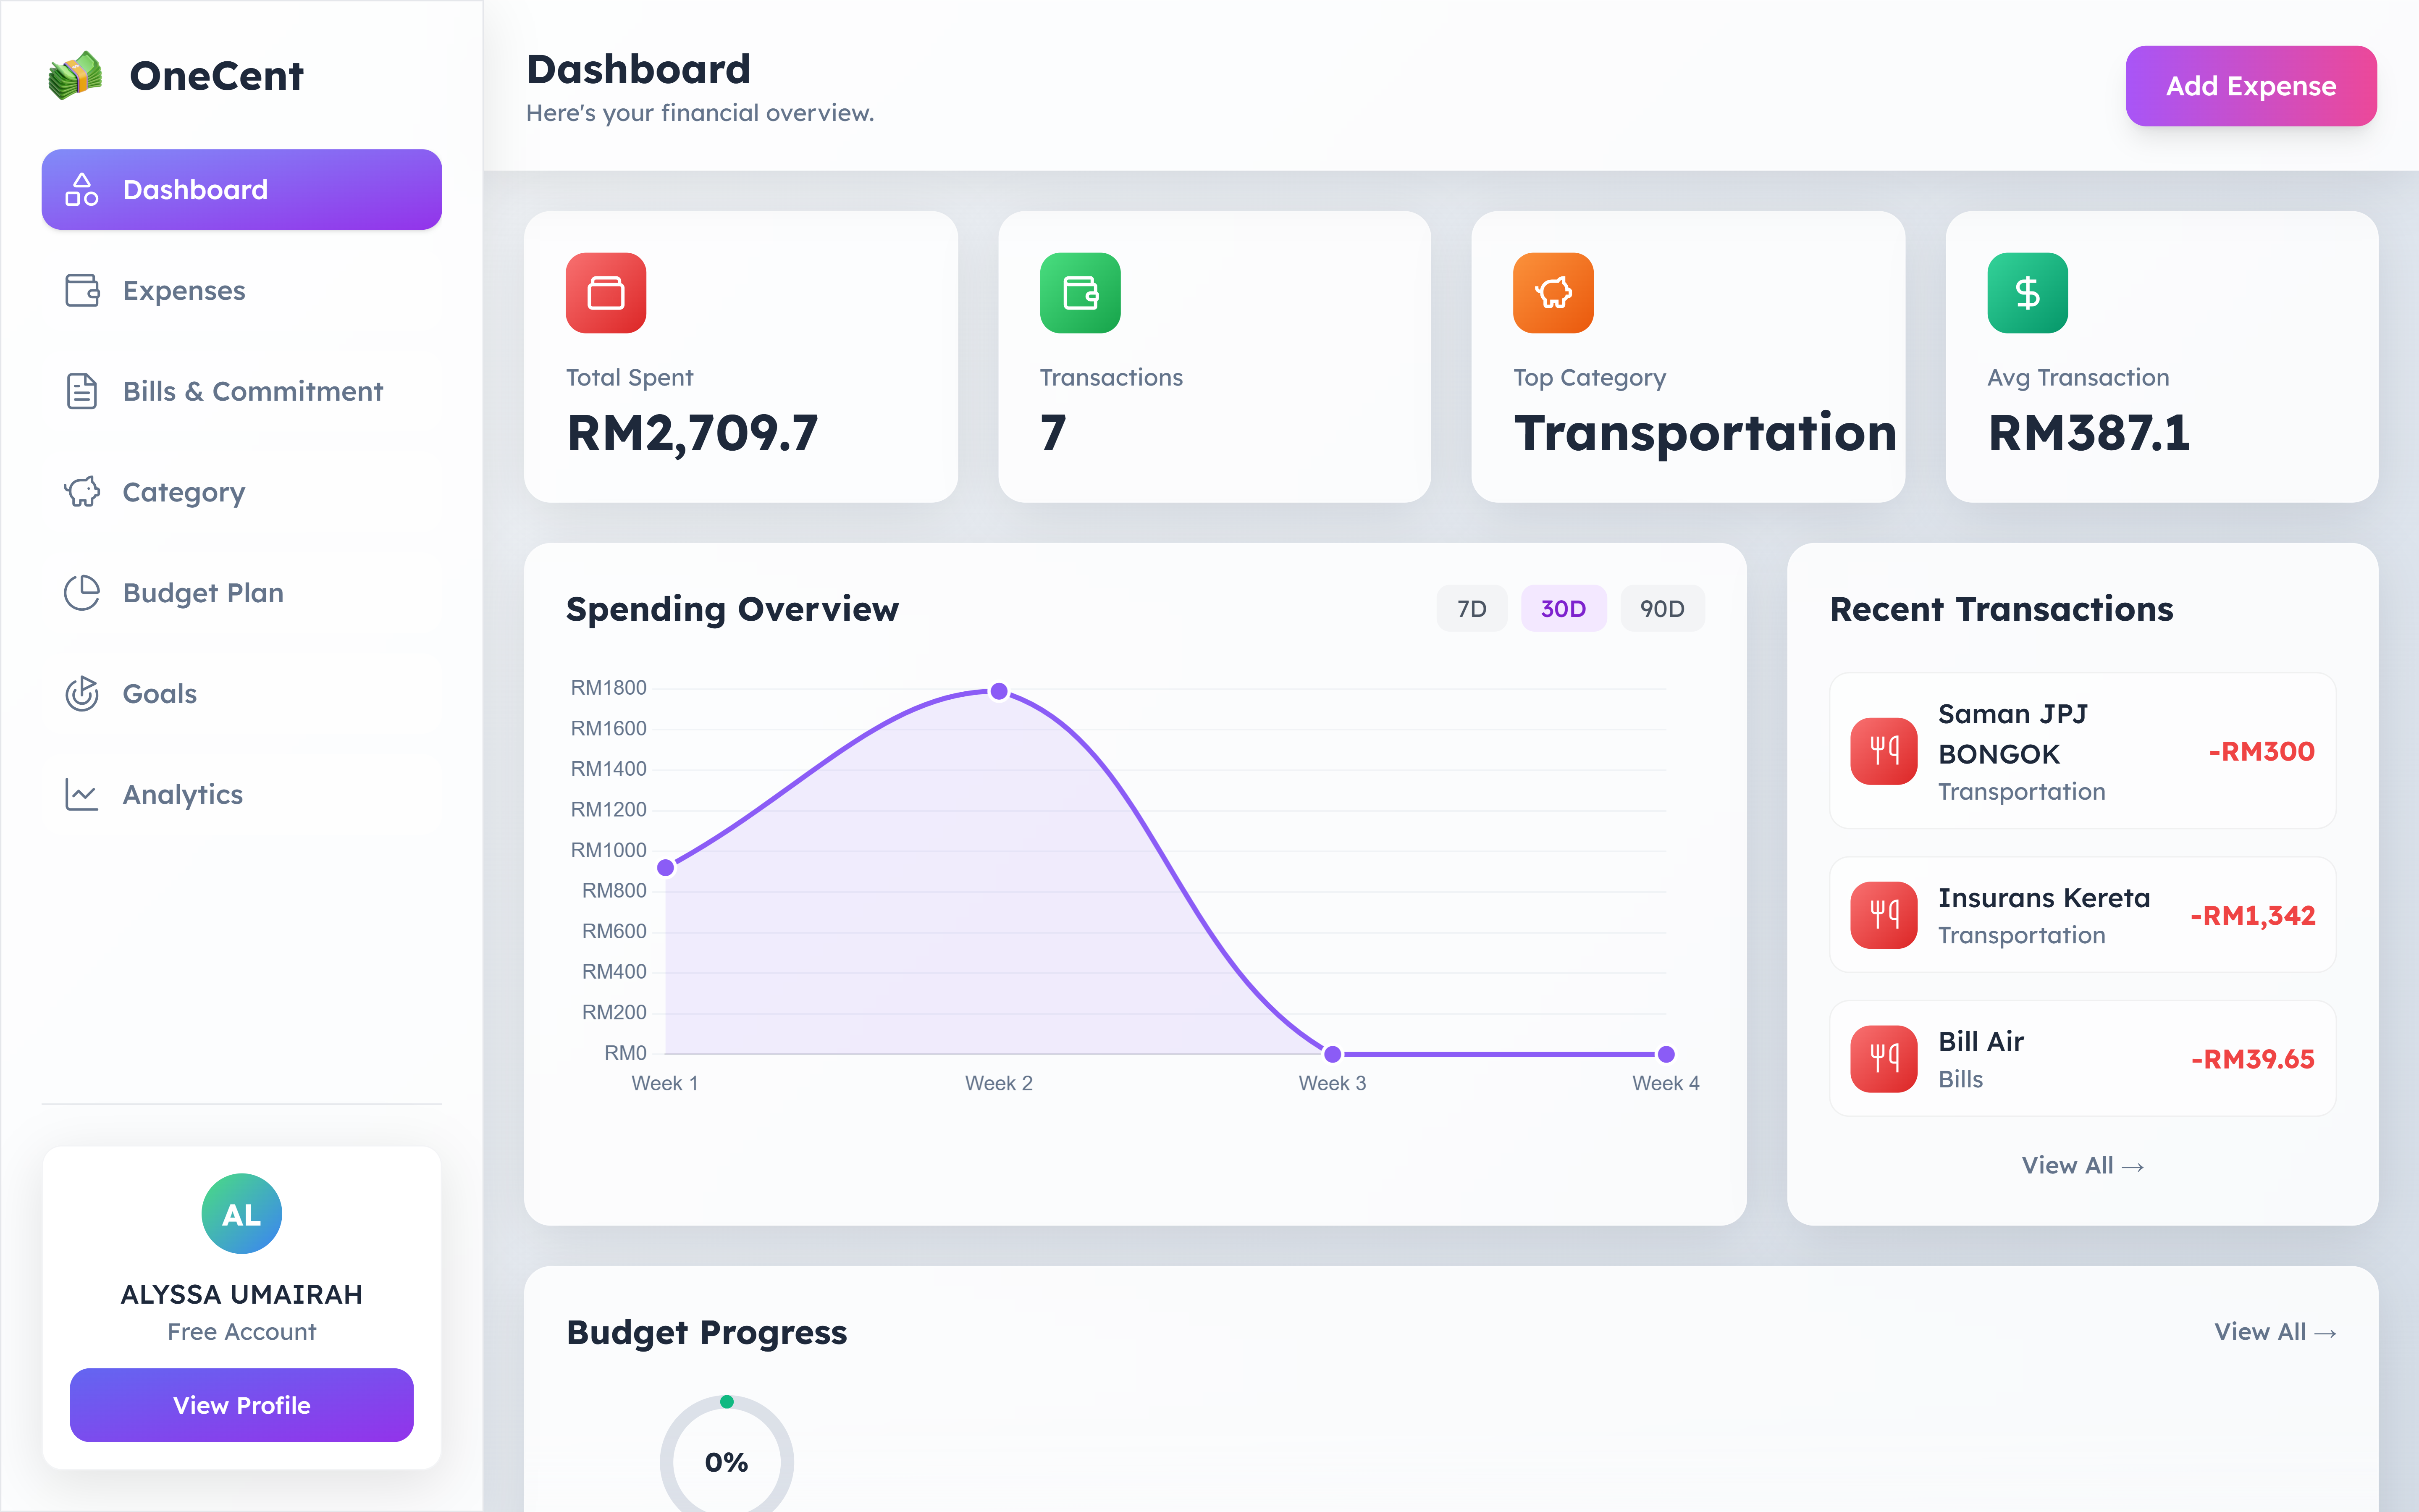This screenshot has height=1512, width=2419.
Task: Click the Budget Plan pie chart icon
Action: coord(82,593)
